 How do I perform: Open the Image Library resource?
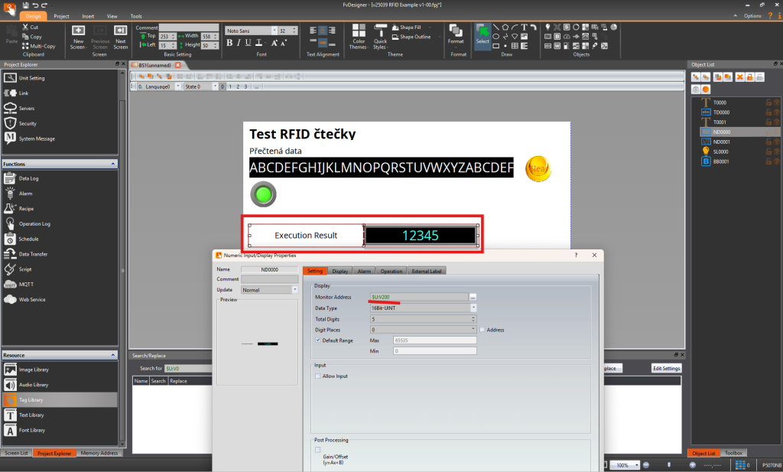pos(33,369)
